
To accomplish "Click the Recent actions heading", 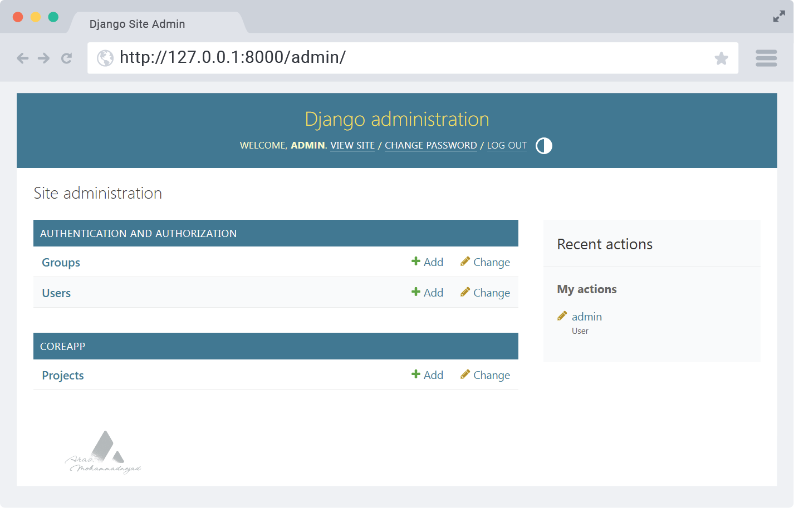I will pyautogui.click(x=605, y=244).
